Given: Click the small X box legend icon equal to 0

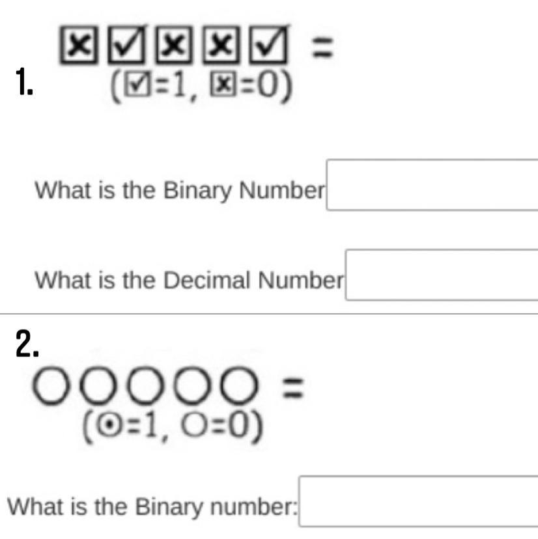Looking at the screenshot, I should 223,85.
